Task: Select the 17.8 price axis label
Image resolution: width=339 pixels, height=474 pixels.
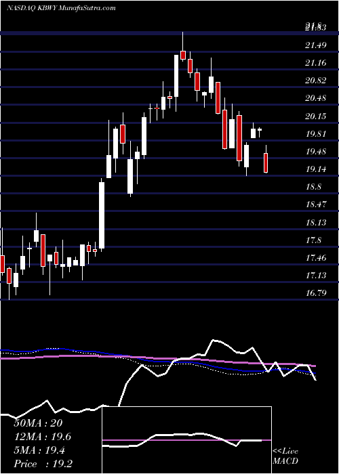Action: [x=313, y=240]
